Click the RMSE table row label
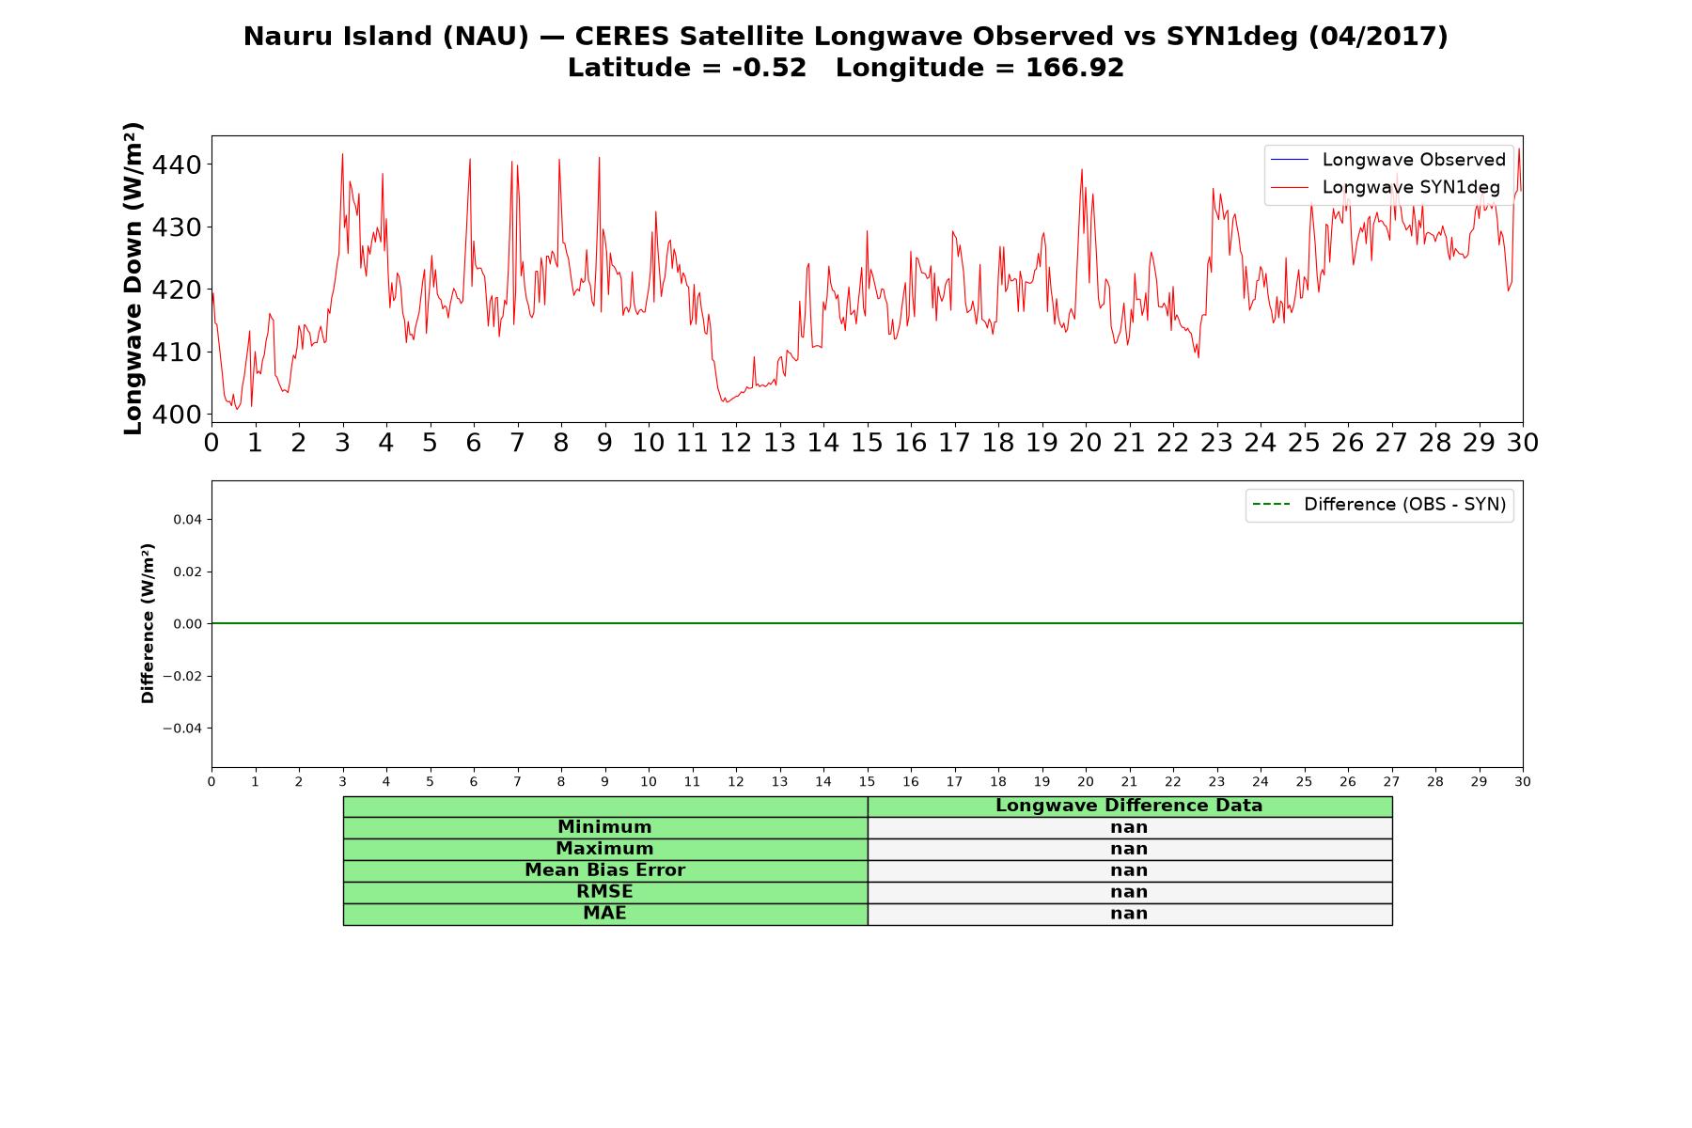Screen dimensions: 1692x1128 [605, 892]
